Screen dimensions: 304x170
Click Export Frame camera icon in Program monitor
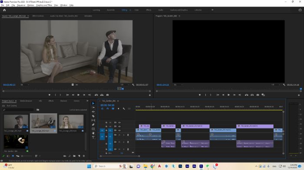point(258,95)
